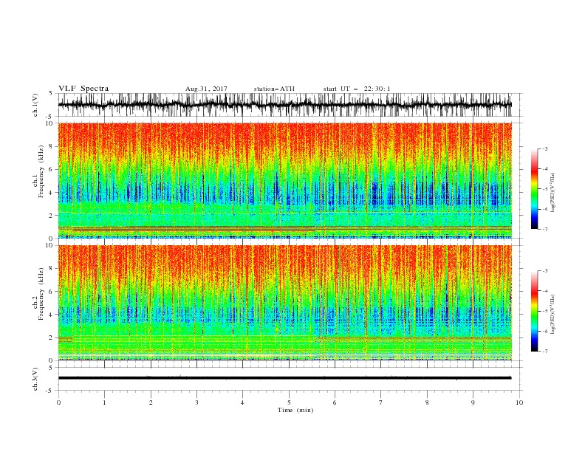Click the "ch.1(V)" waveform axis label

tap(35, 105)
